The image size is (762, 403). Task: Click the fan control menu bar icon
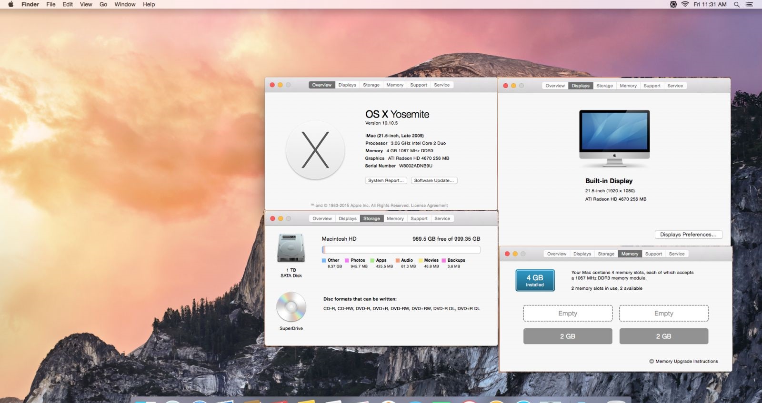click(x=673, y=4)
